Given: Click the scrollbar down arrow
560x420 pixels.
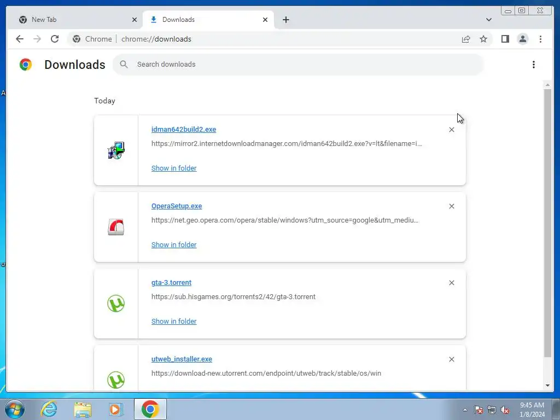Looking at the screenshot, I should tap(547, 386).
